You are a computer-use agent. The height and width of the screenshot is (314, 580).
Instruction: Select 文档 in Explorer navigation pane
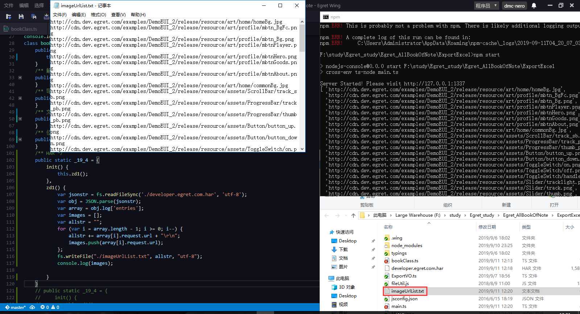pos(340,258)
